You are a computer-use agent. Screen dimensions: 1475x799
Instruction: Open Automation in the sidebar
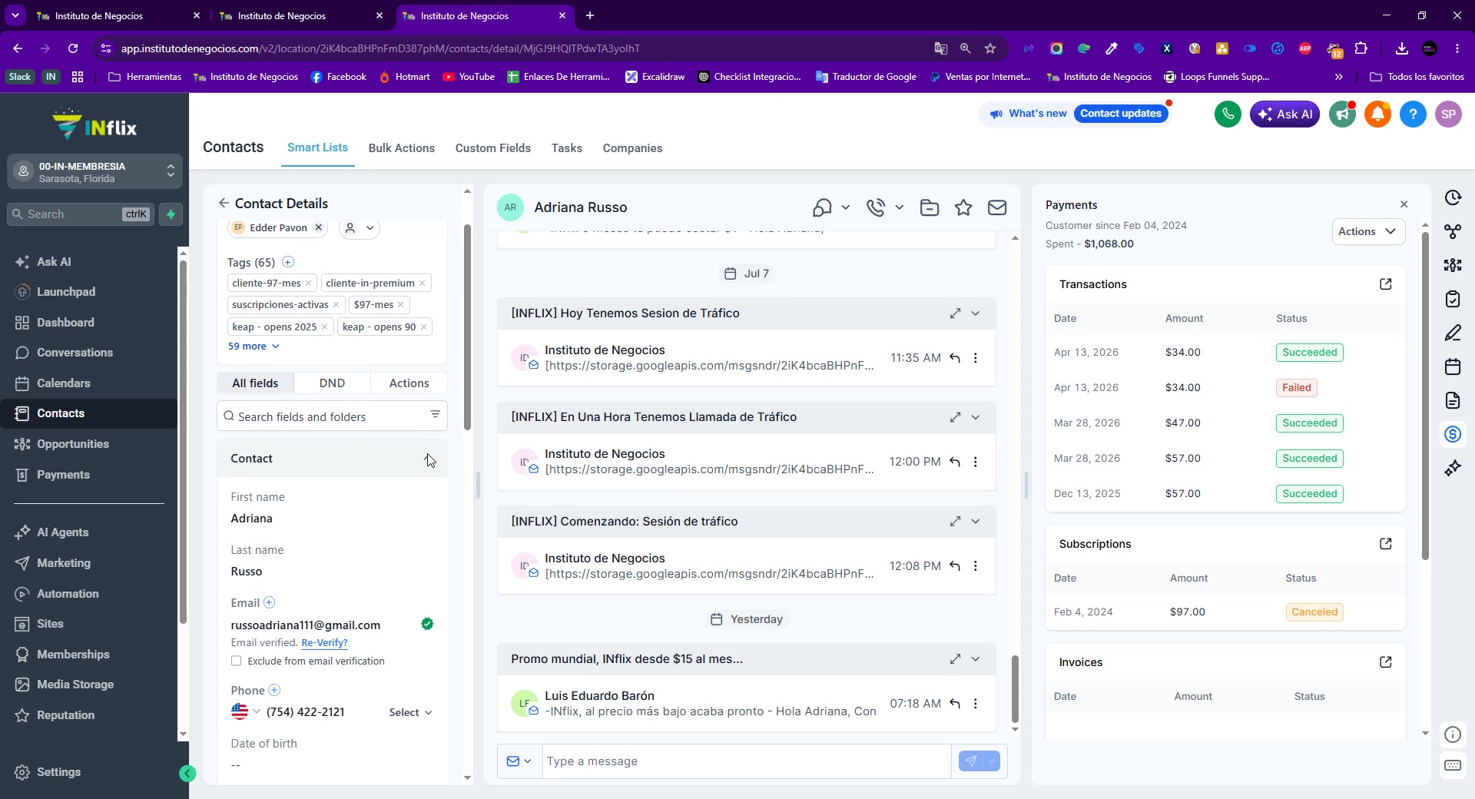[x=68, y=594]
